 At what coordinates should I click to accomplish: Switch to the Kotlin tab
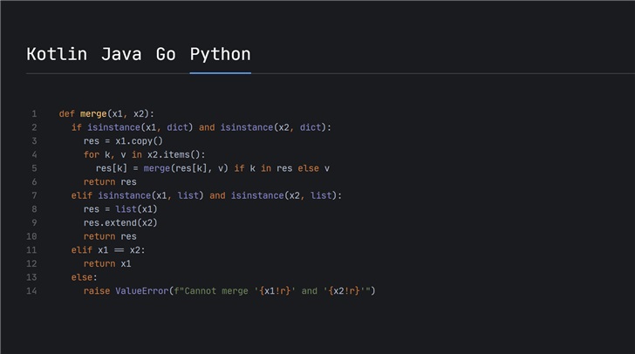(x=57, y=54)
